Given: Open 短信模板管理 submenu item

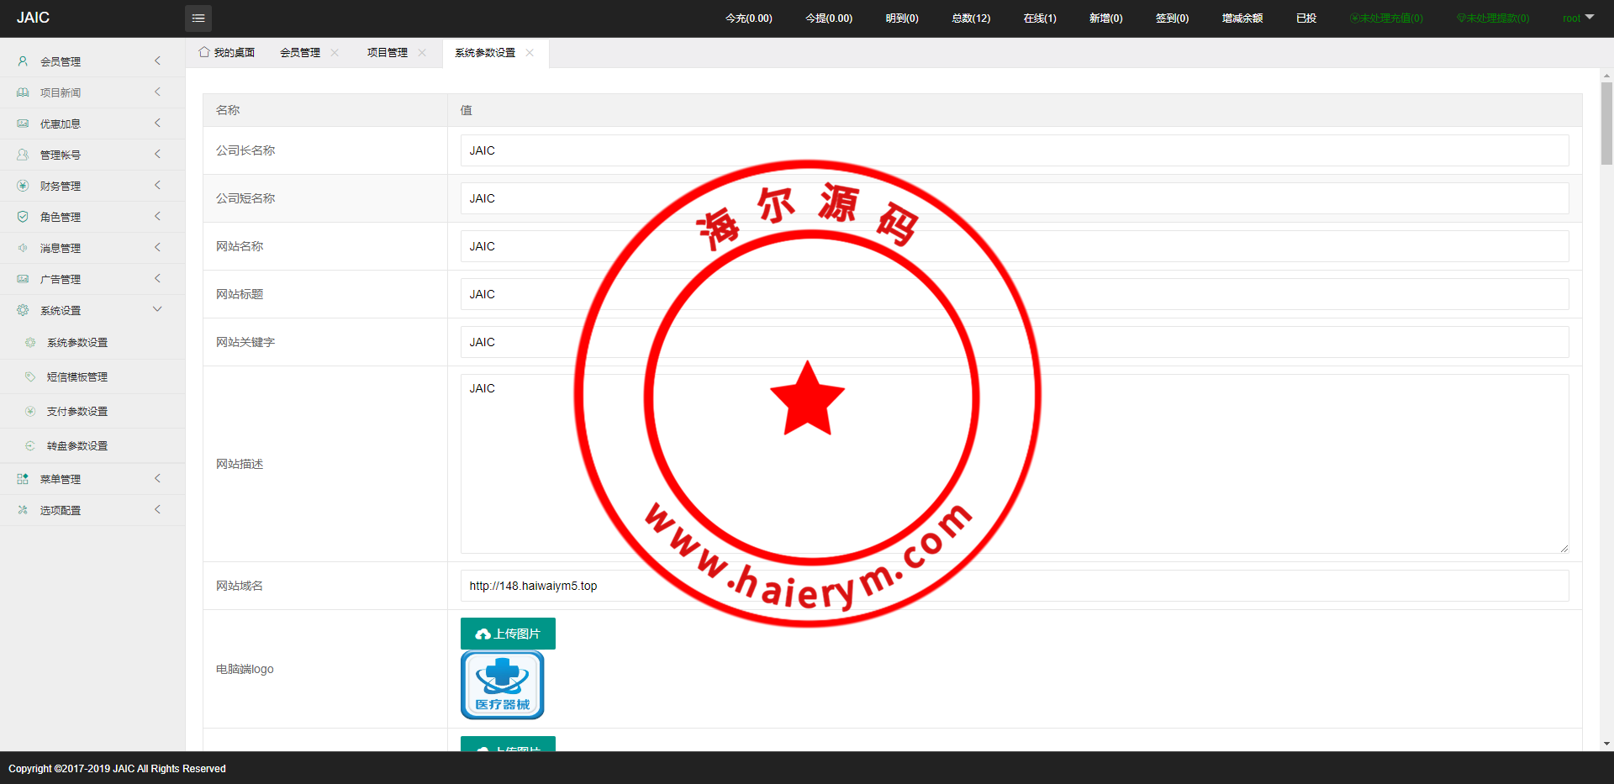Looking at the screenshot, I should coord(92,377).
